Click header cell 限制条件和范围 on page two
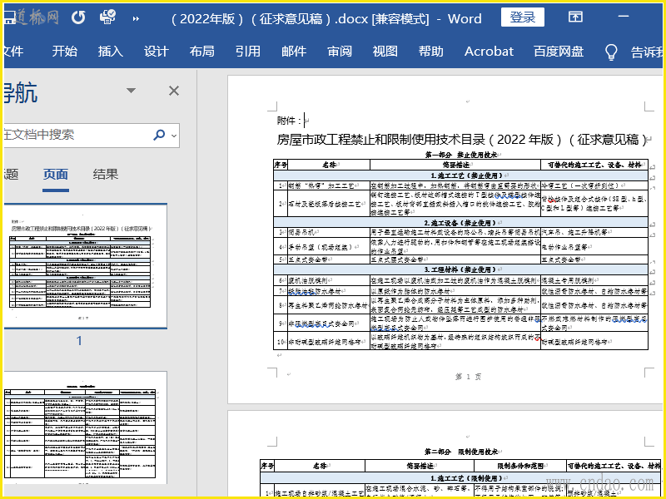The image size is (666, 499). (520, 466)
